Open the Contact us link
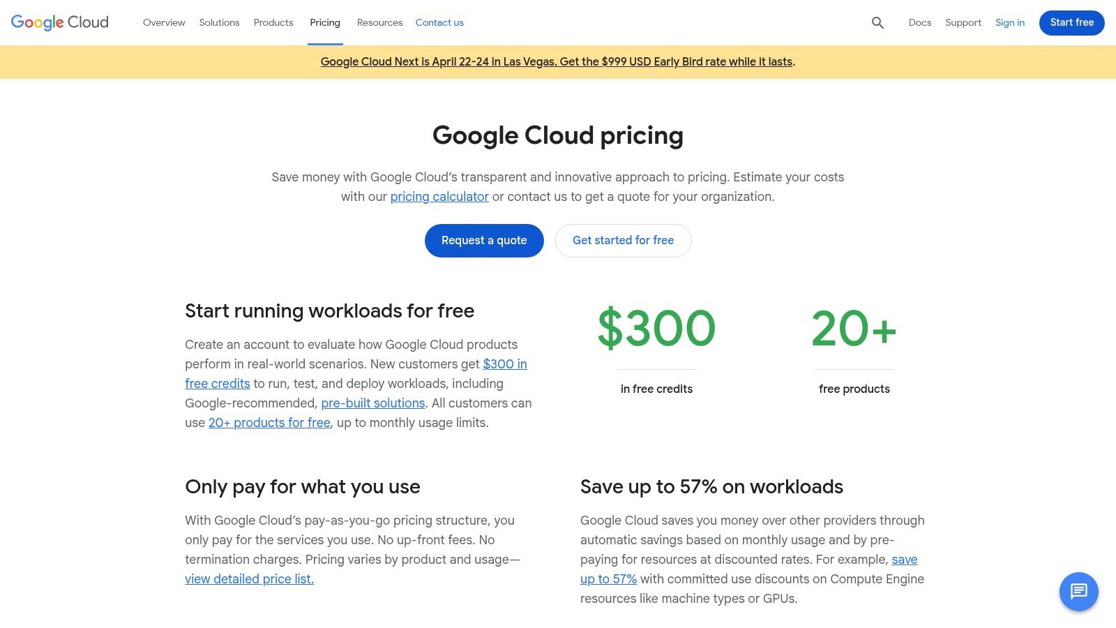 [x=439, y=22]
